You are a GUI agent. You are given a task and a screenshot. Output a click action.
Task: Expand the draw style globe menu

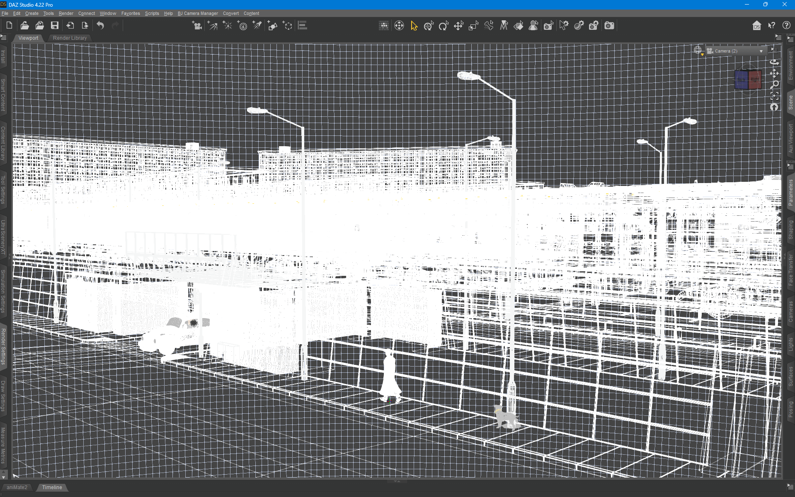698,51
